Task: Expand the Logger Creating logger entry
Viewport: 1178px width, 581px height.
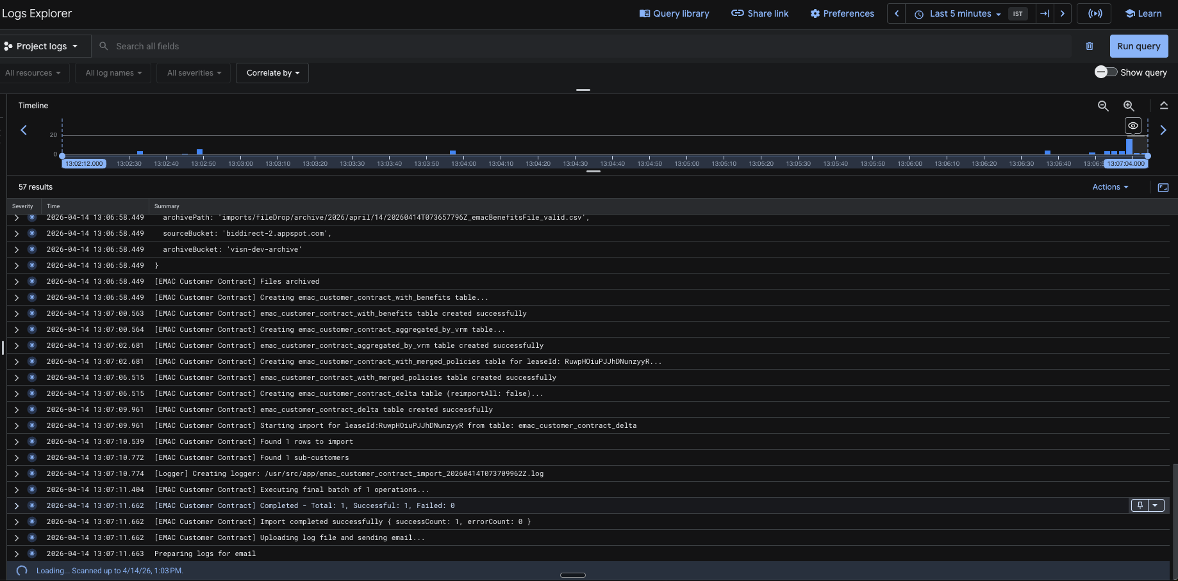Action: click(x=17, y=474)
